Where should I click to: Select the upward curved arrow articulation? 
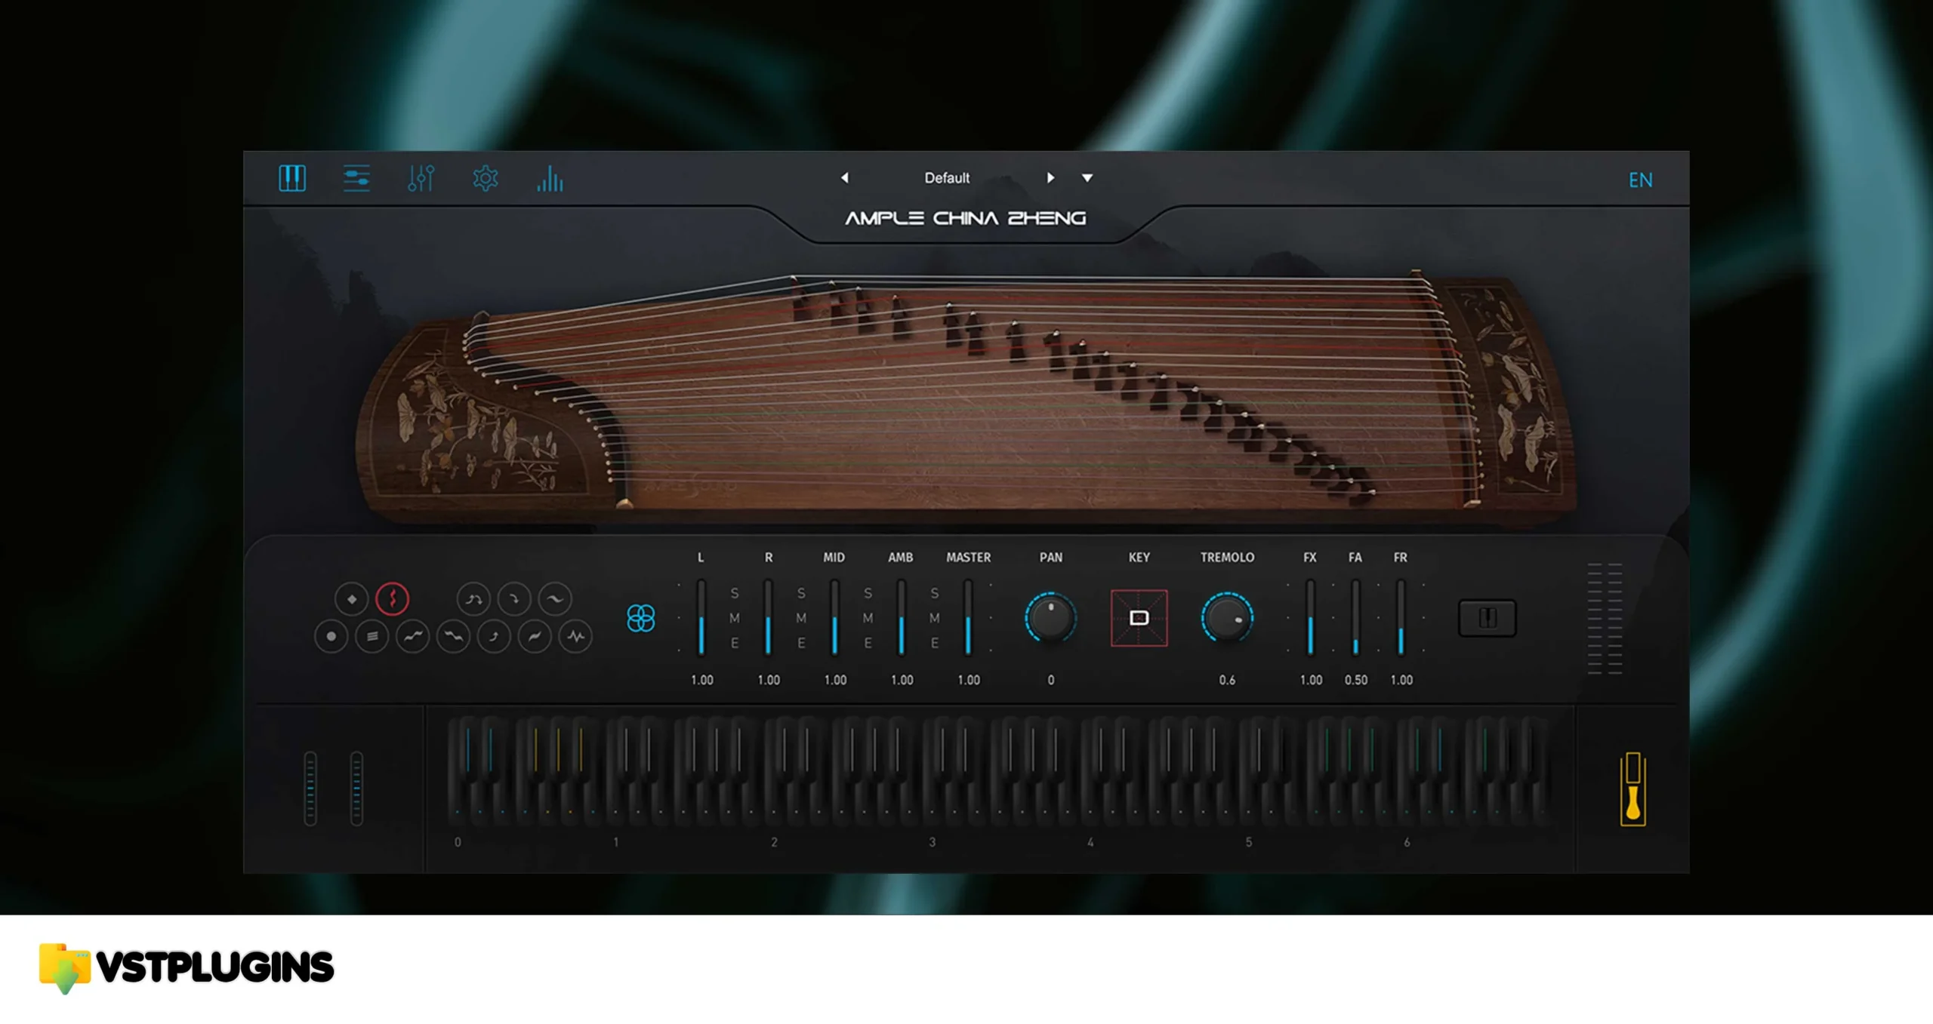click(494, 637)
